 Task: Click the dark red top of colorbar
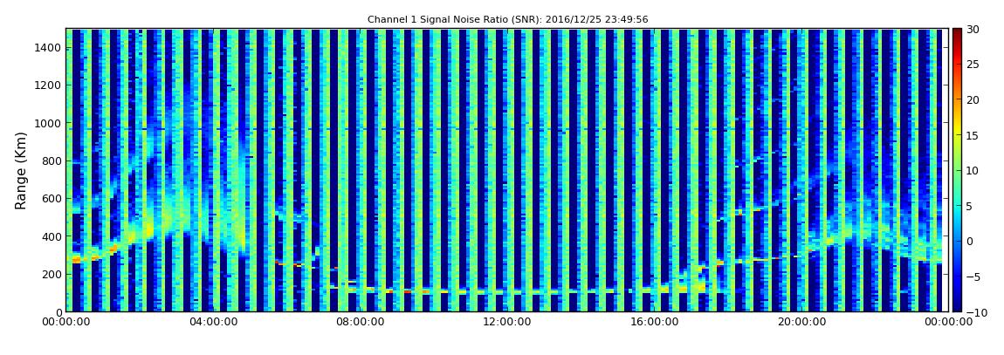(957, 32)
